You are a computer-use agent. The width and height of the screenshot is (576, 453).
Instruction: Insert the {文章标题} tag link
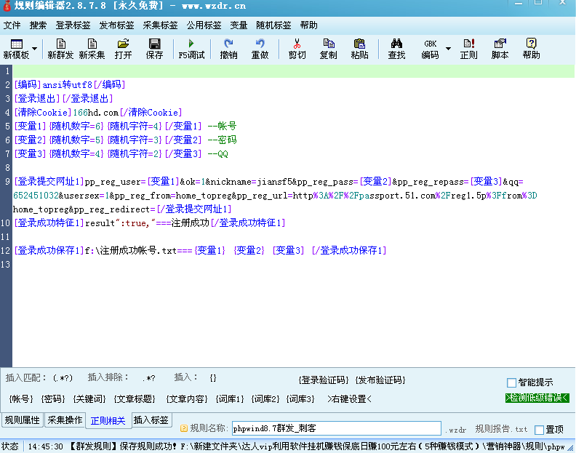135,398
